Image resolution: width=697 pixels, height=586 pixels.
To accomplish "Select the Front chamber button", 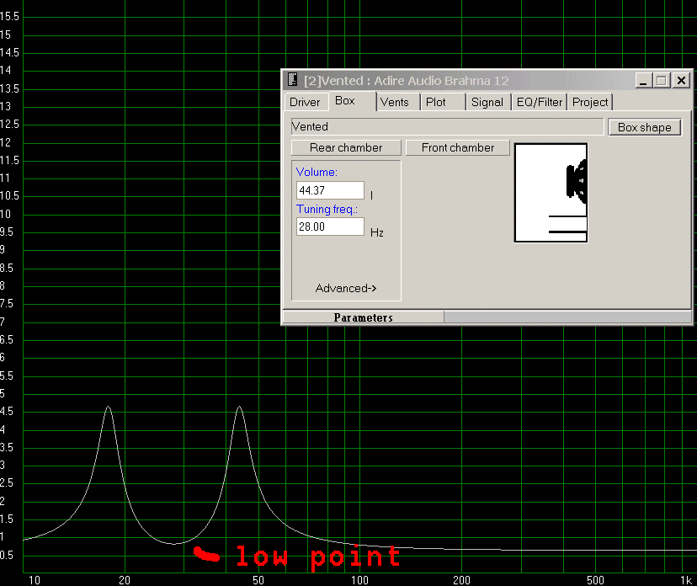I will [457, 147].
